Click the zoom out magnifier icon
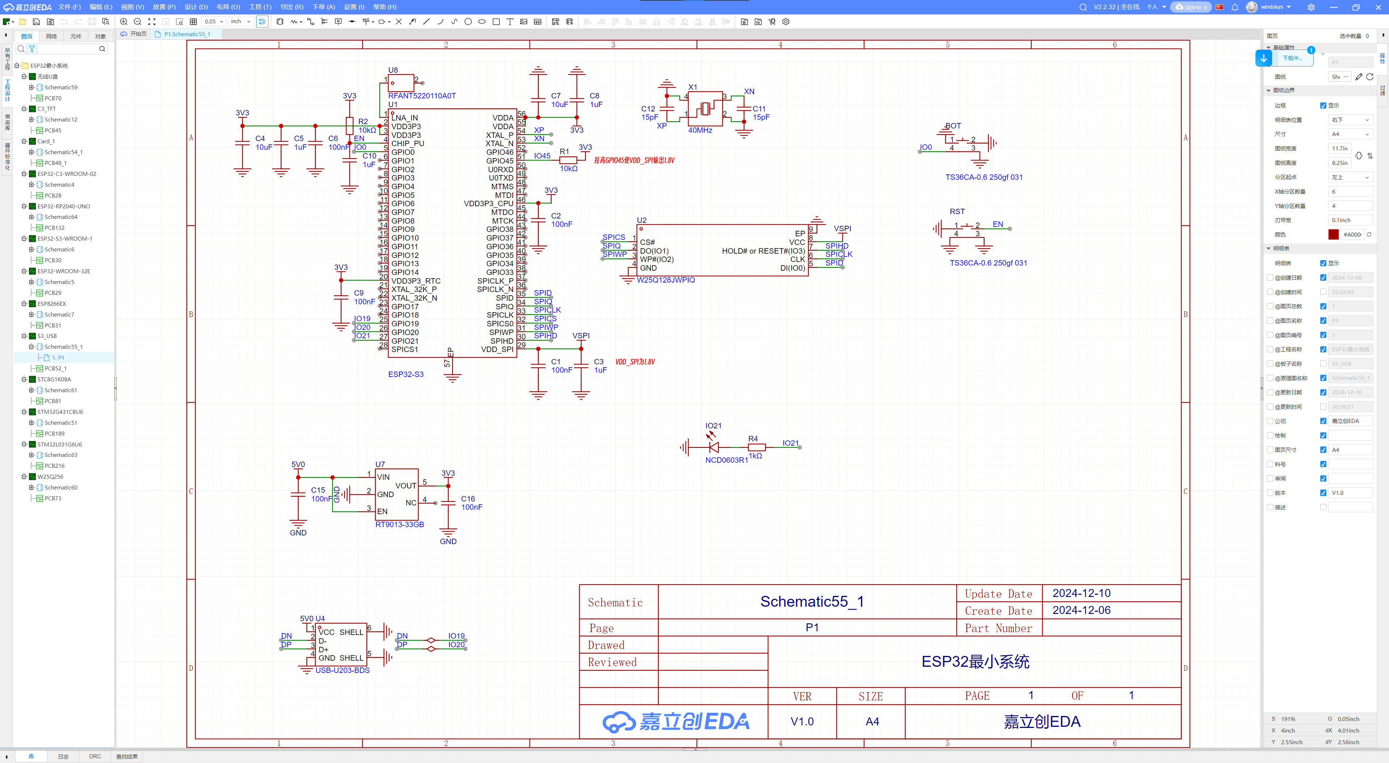The height and width of the screenshot is (763, 1389). coord(137,22)
